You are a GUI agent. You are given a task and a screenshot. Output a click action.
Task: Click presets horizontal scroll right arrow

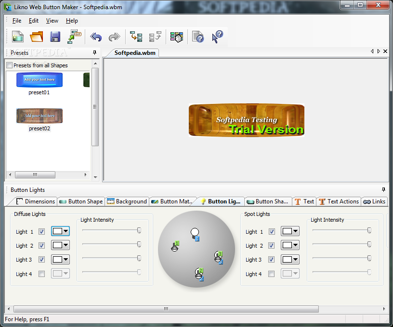(x=85, y=175)
